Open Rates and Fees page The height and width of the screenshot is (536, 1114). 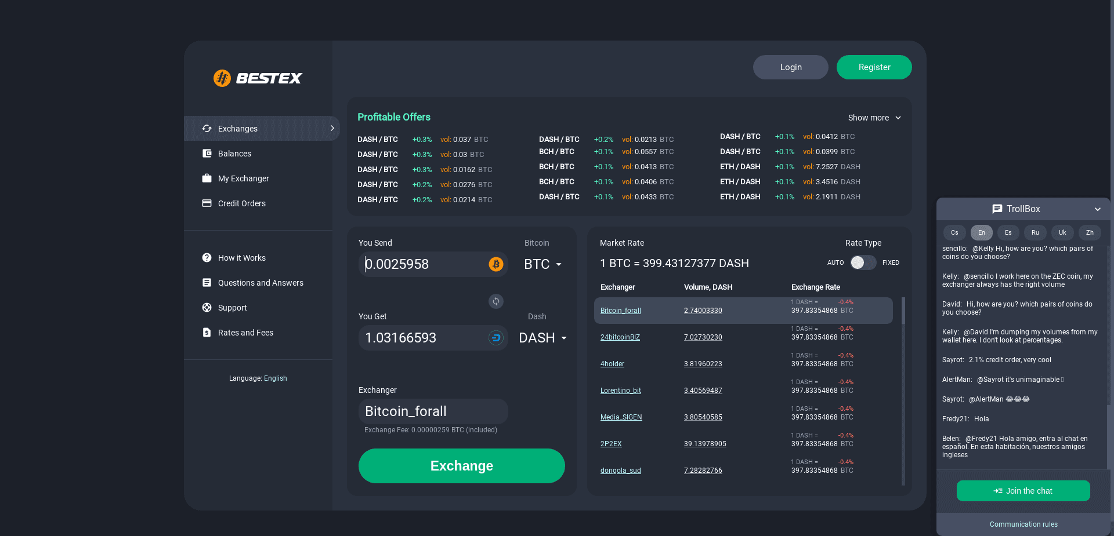point(245,333)
